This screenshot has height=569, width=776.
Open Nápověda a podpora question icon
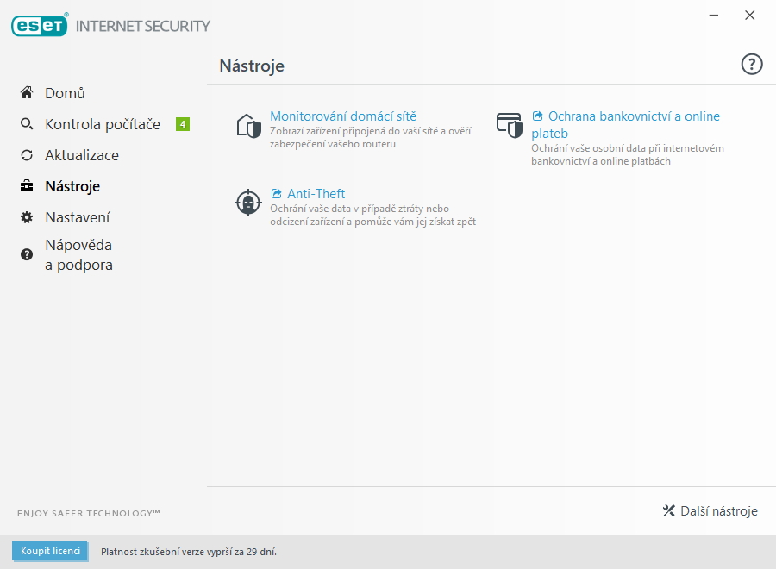tap(27, 253)
